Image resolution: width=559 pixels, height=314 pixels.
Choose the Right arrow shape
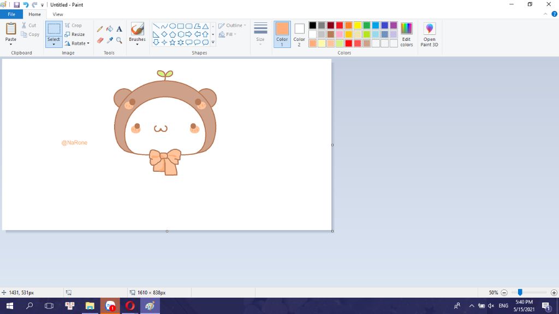[189, 34]
